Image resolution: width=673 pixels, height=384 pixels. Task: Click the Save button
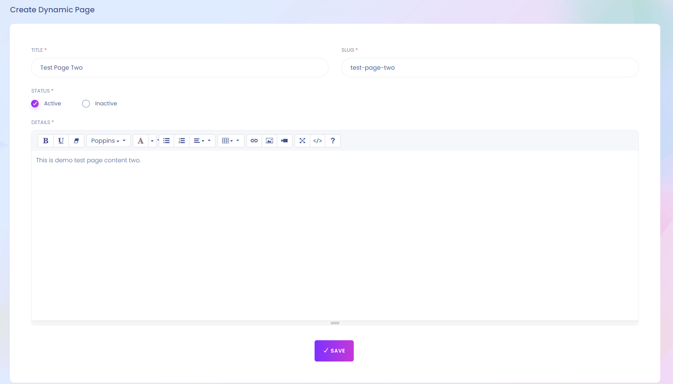pyautogui.click(x=334, y=351)
